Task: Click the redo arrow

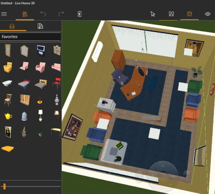Action: (x=61, y=14)
